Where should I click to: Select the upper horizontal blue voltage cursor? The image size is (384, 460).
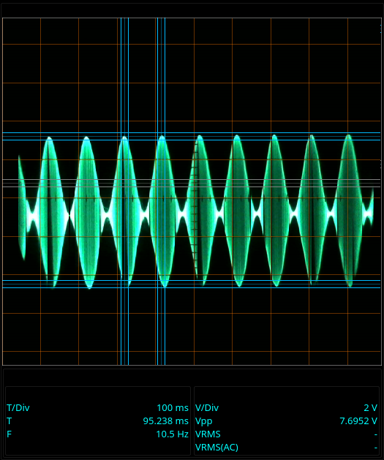191,137
